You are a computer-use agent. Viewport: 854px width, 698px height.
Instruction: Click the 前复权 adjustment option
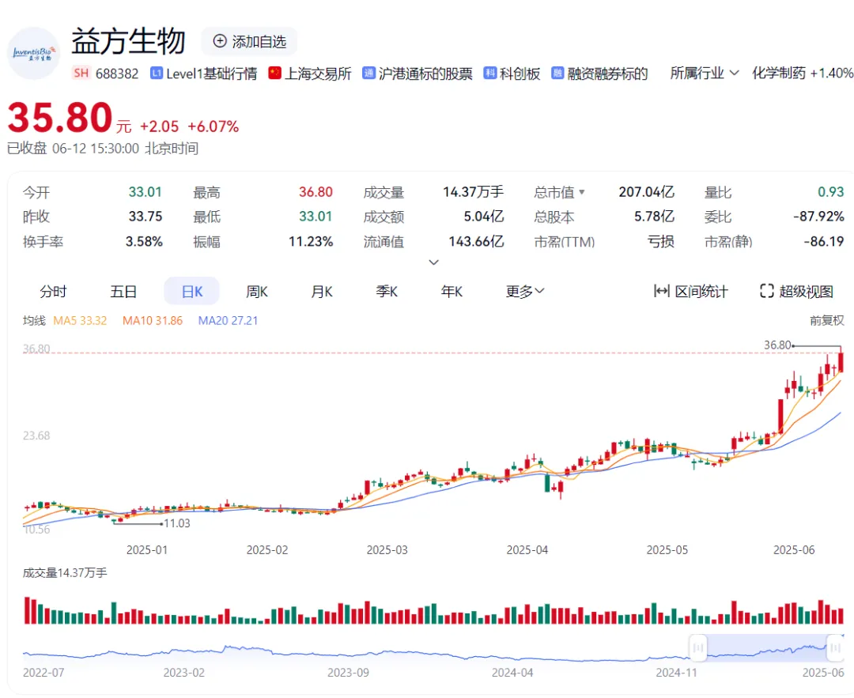tap(826, 321)
